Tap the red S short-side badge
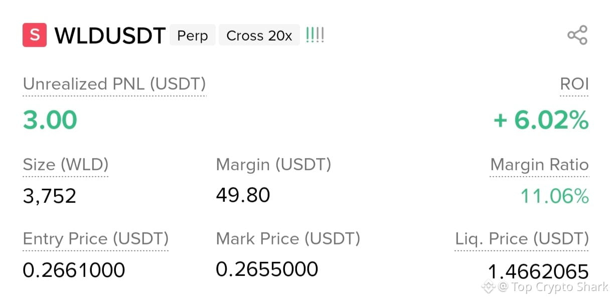The width and height of the screenshot is (612, 299). pyautogui.click(x=35, y=35)
